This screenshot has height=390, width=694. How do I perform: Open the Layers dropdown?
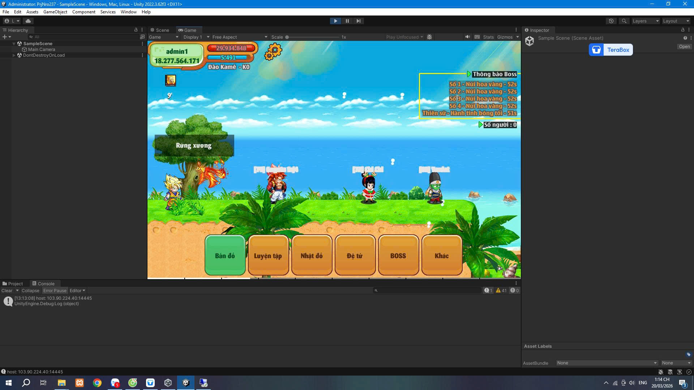click(x=646, y=21)
